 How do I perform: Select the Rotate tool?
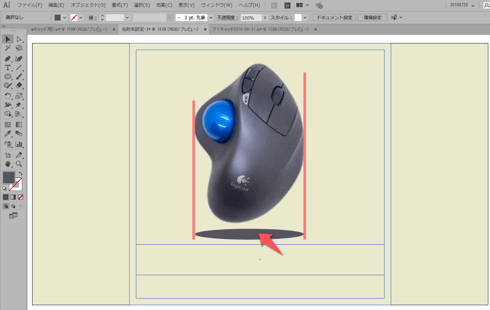coord(8,96)
